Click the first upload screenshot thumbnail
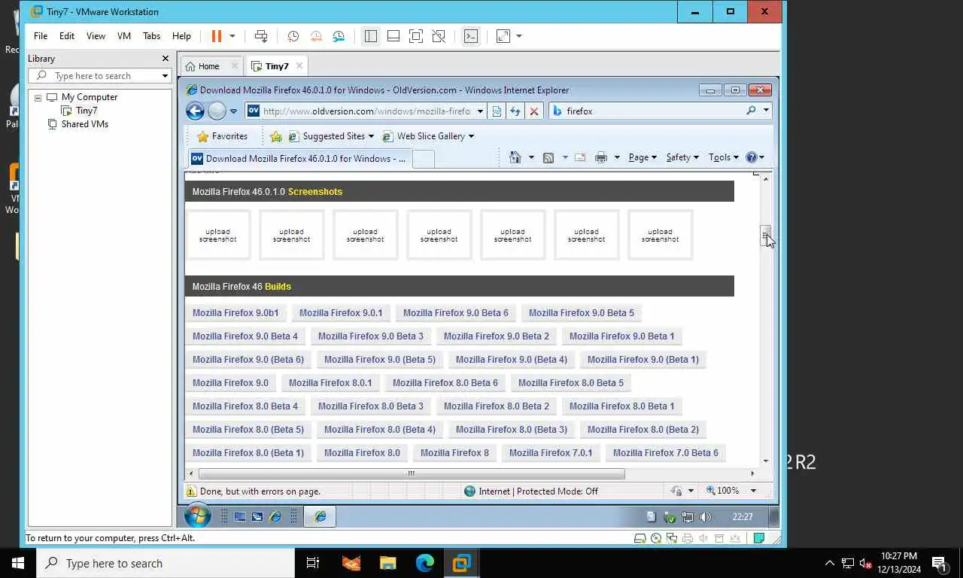 coord(218,236)
